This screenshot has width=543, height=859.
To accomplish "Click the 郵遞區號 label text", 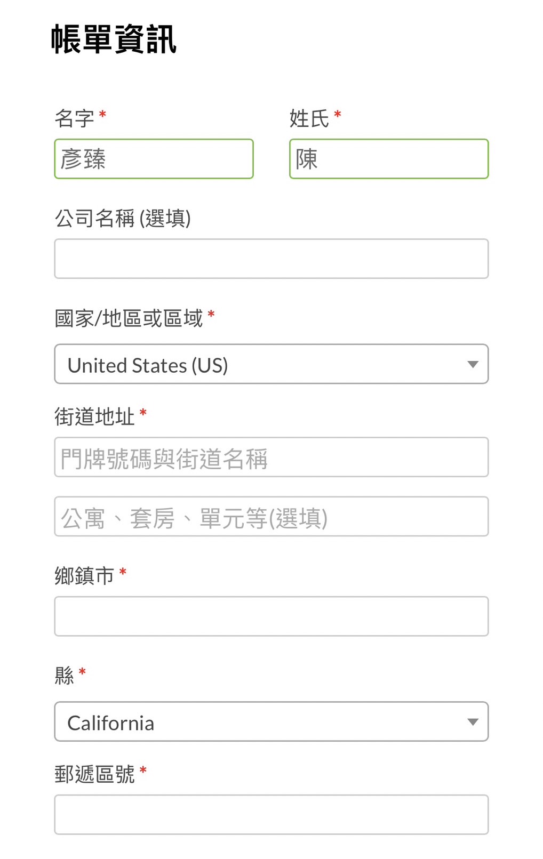I will click(x=94, y=774).
